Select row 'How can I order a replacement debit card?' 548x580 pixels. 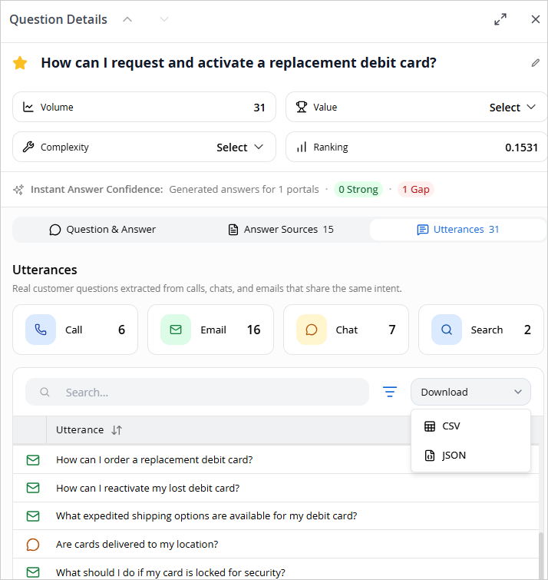point(276,460)
